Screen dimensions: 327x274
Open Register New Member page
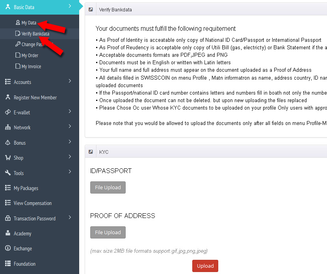tap(35, 97)
